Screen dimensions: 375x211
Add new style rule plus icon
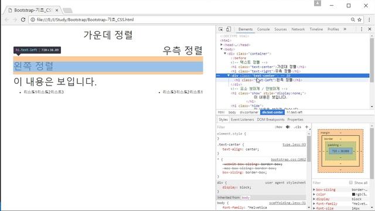click(x=306, y=127)
